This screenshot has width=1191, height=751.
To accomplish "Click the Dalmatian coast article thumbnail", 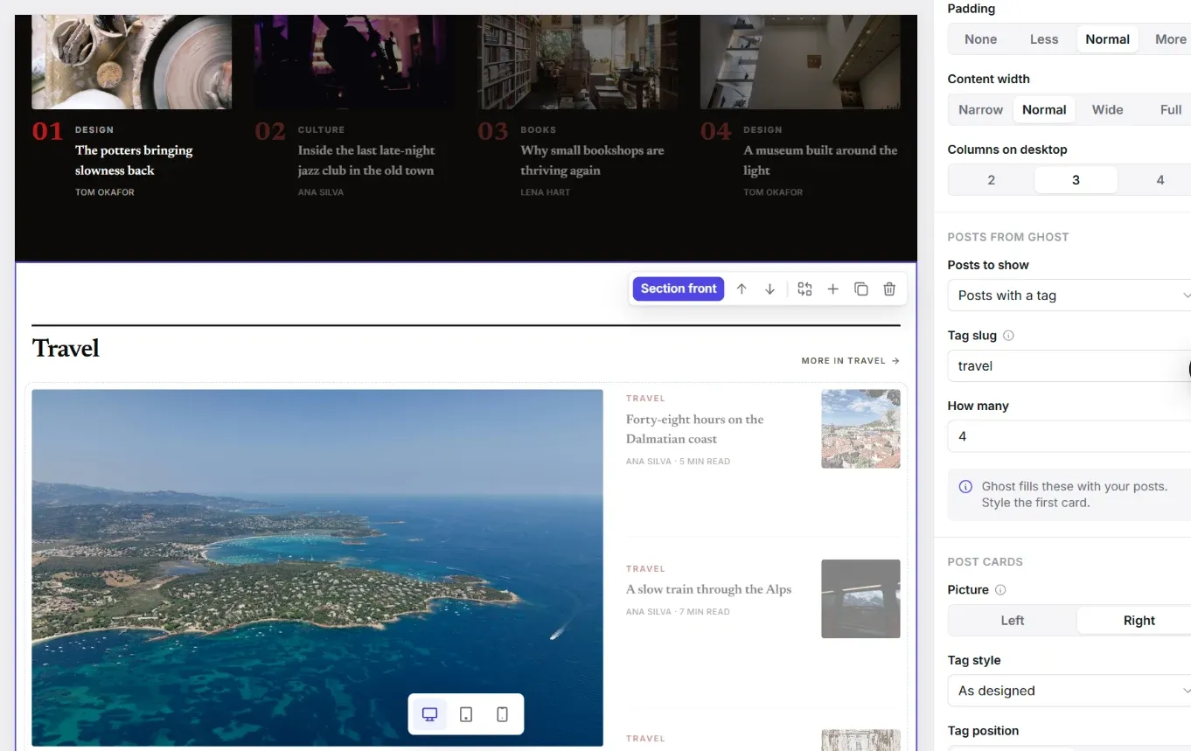I will click(x=860, y=428).
